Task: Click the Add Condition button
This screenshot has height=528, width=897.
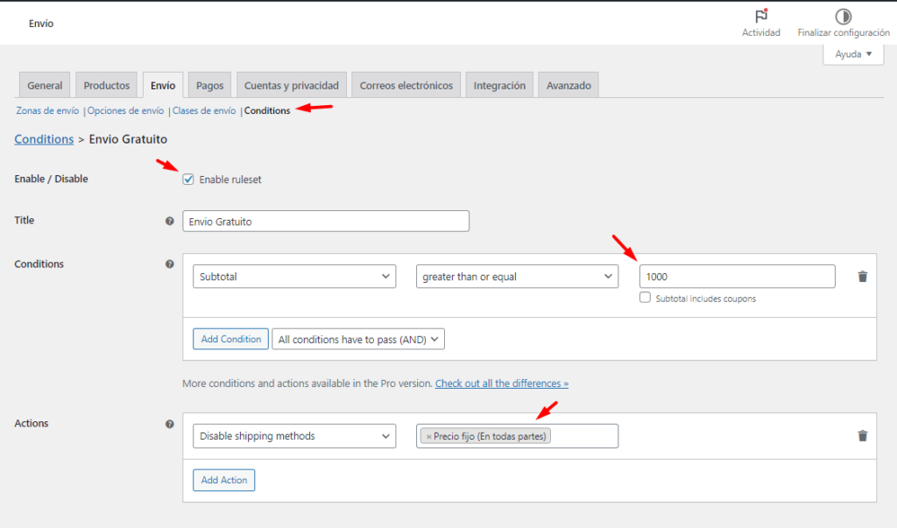Action: click(230, 339)
